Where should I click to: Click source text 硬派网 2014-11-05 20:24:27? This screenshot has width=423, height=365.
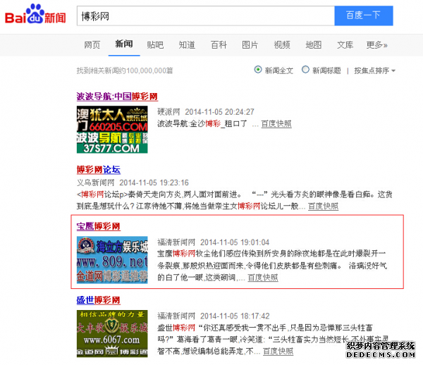206,112
